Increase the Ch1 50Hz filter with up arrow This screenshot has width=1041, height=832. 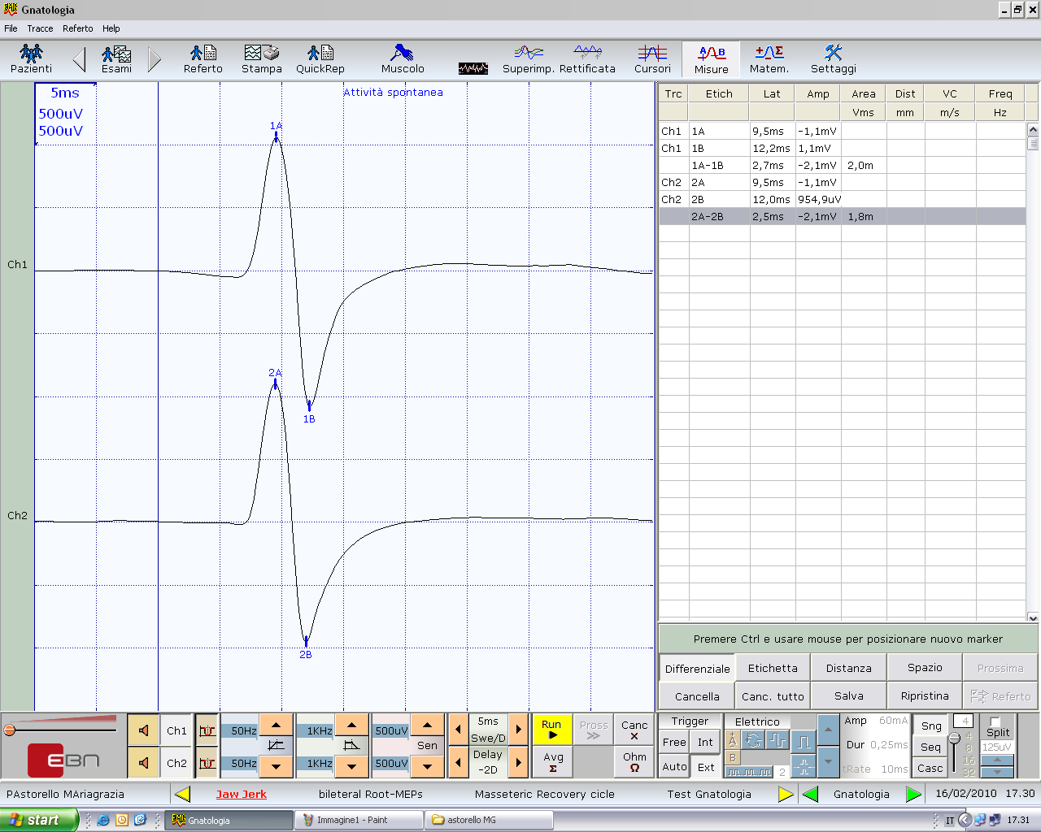pos(277,725)
